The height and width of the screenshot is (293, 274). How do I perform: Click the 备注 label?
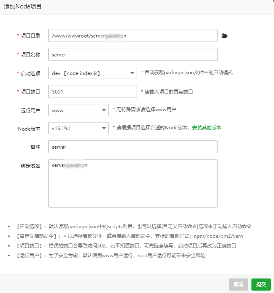click(35, 147)
